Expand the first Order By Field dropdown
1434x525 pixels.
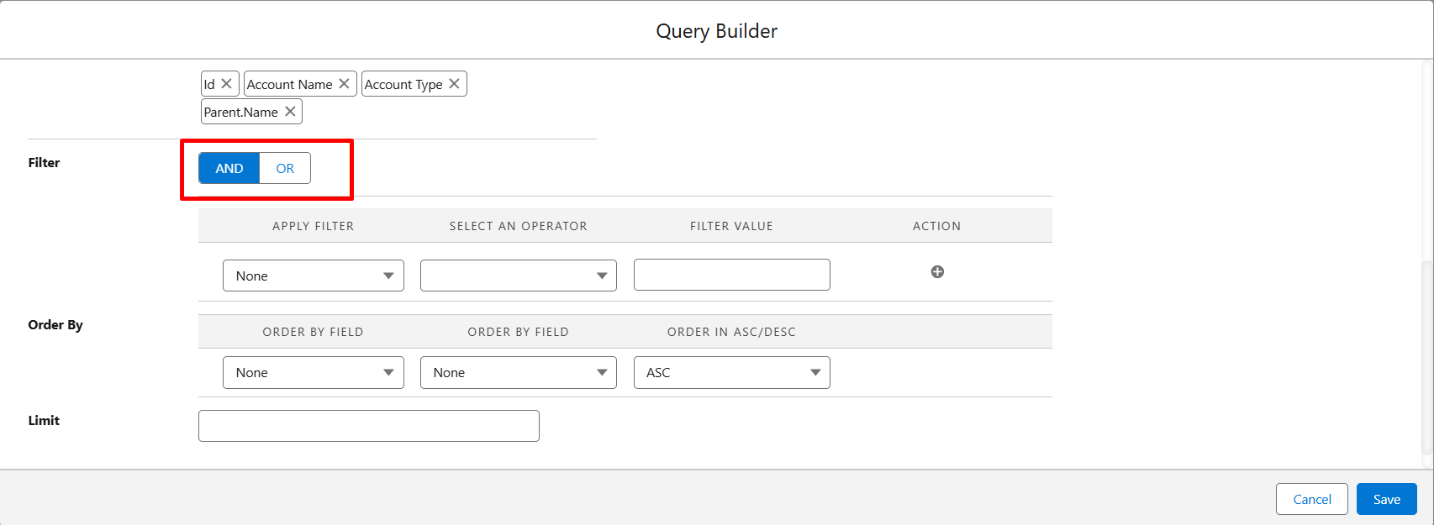(313, 373)
